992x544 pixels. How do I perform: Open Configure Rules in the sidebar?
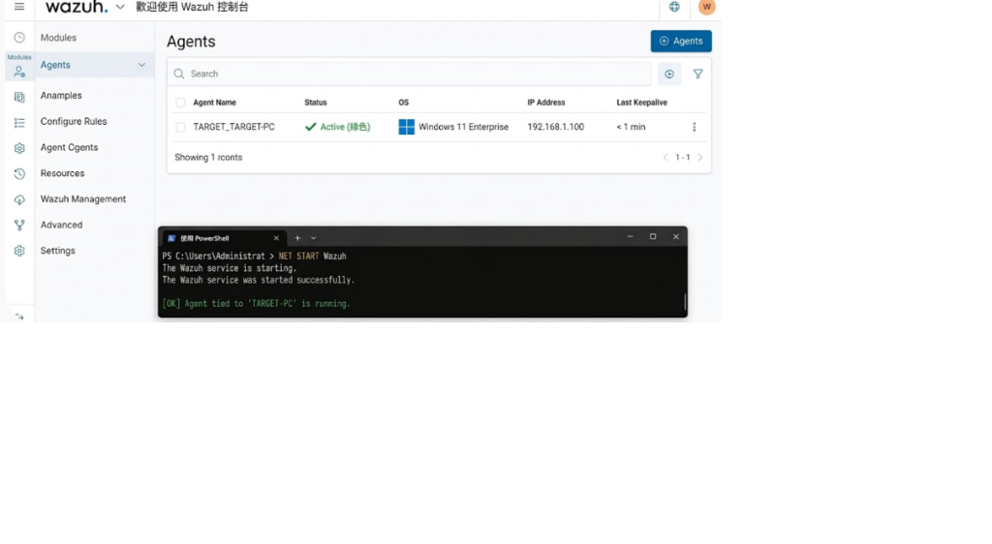coord(74,121)
